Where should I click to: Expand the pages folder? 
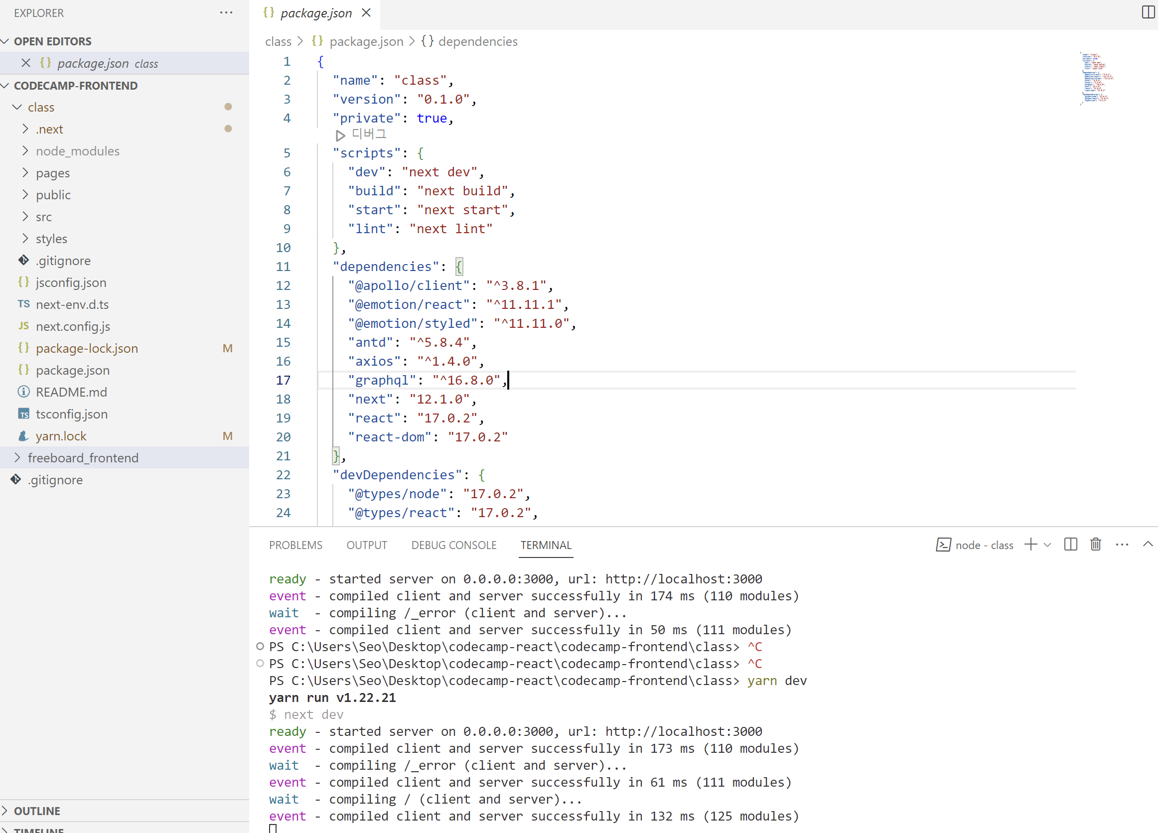pos(25,172)
